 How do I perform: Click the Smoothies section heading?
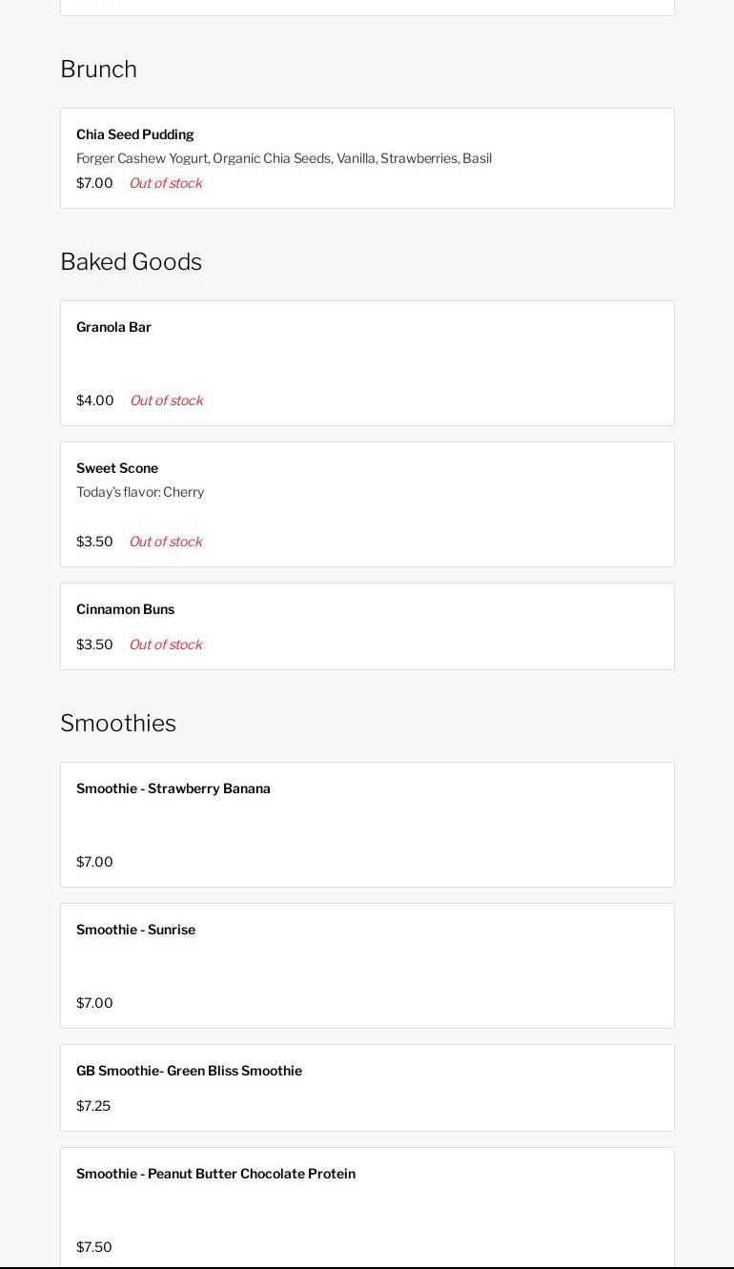coord(118,723)
